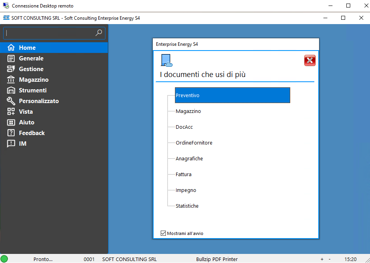Select Fattura from frequently used documents

coord(184,175)
